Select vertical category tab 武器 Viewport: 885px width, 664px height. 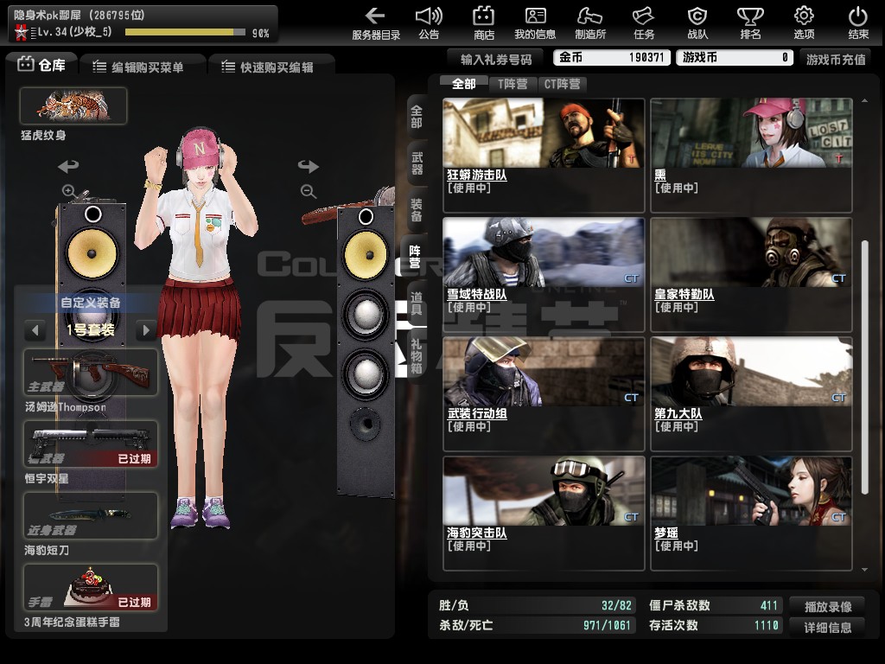tap(417, 163)
